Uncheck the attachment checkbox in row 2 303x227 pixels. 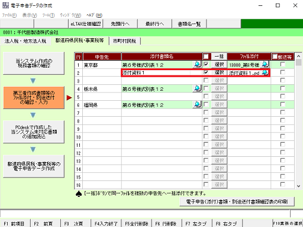206,73
